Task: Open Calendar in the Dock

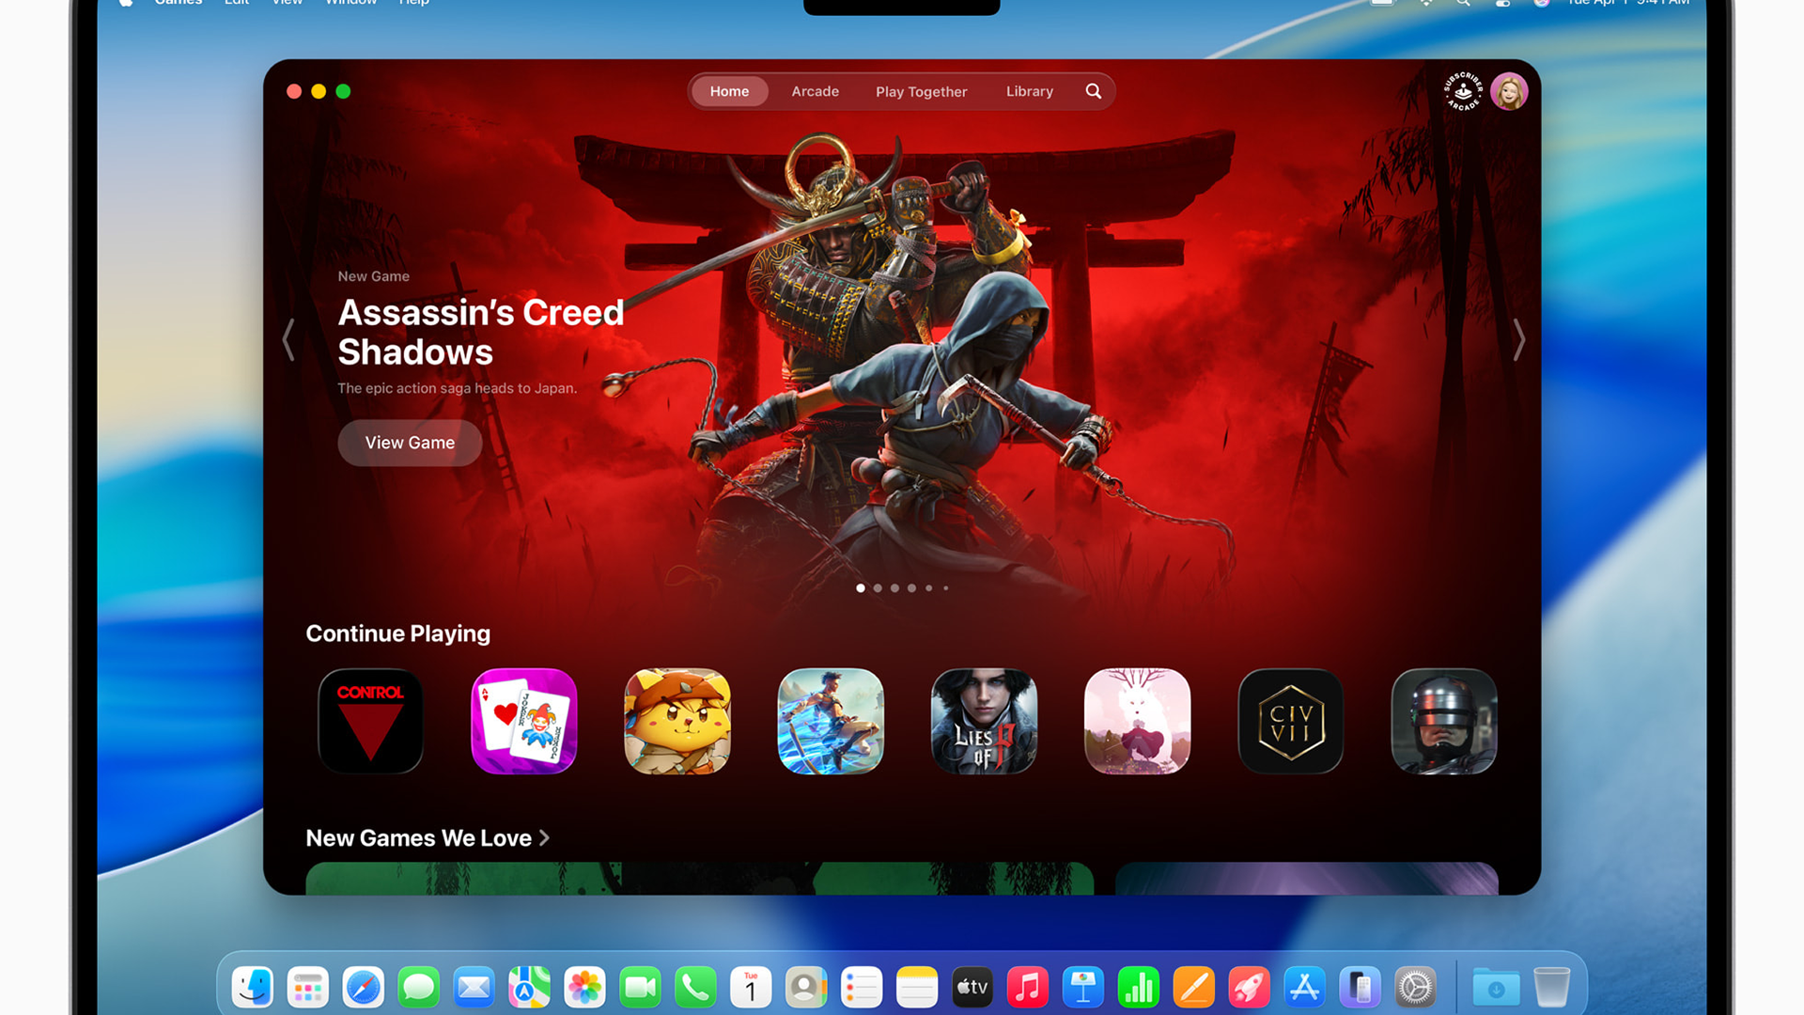Action: [x=751, y=988]
